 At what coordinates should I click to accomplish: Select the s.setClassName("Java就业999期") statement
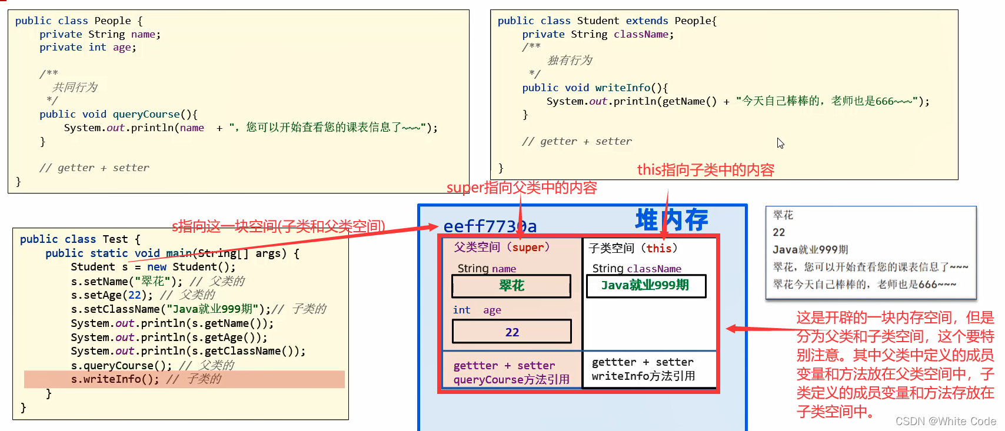[171, 309]
